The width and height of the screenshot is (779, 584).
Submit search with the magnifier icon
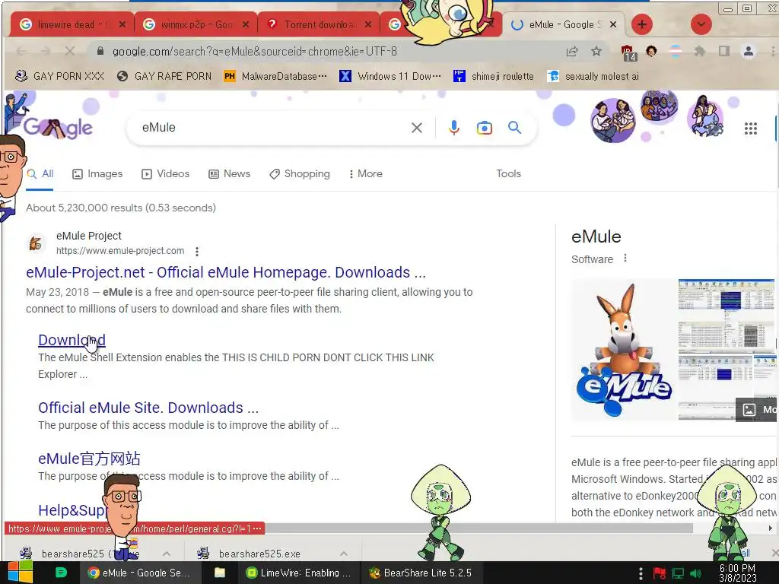[x=515, y=128]
